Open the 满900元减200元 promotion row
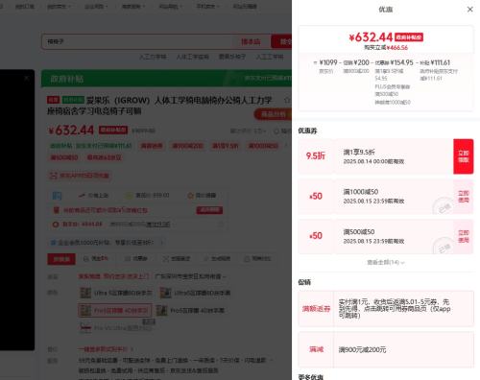Screen dimensions: 480x380 pyautogui.click(x=386, y=349)
